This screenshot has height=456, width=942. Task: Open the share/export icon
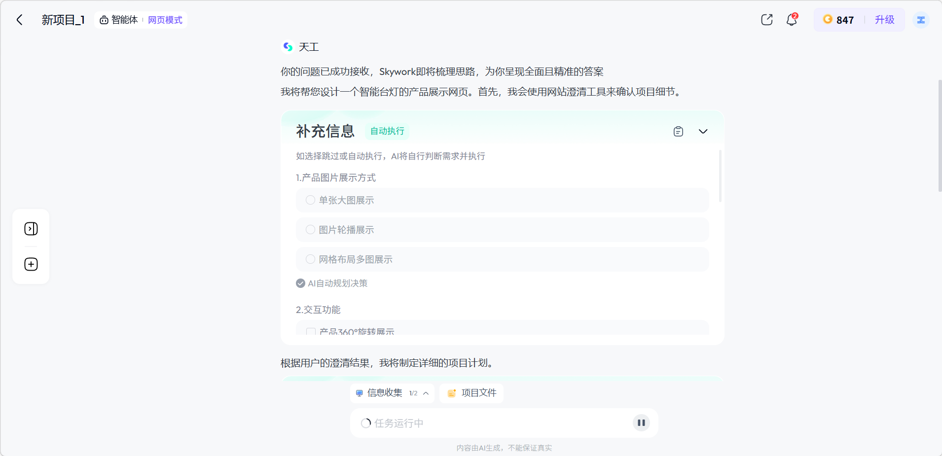click(x=766, y=20)
